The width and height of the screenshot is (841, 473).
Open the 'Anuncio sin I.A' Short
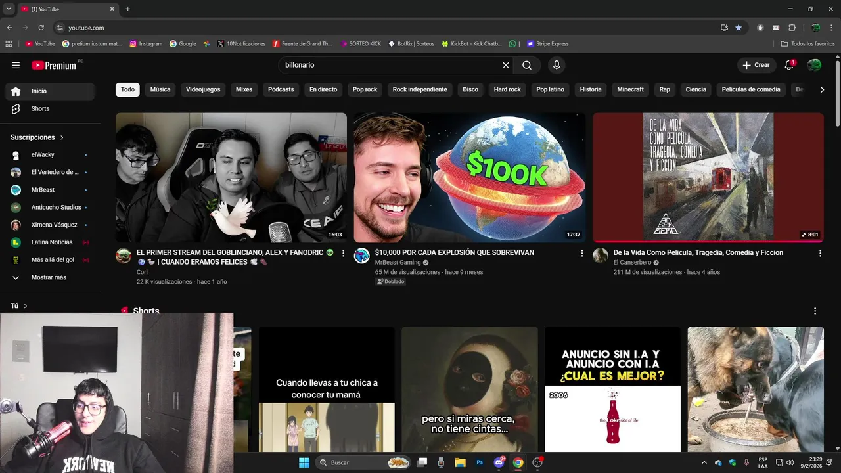[612, 389]
